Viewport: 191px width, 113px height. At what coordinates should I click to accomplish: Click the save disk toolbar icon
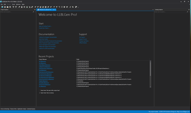10,7
